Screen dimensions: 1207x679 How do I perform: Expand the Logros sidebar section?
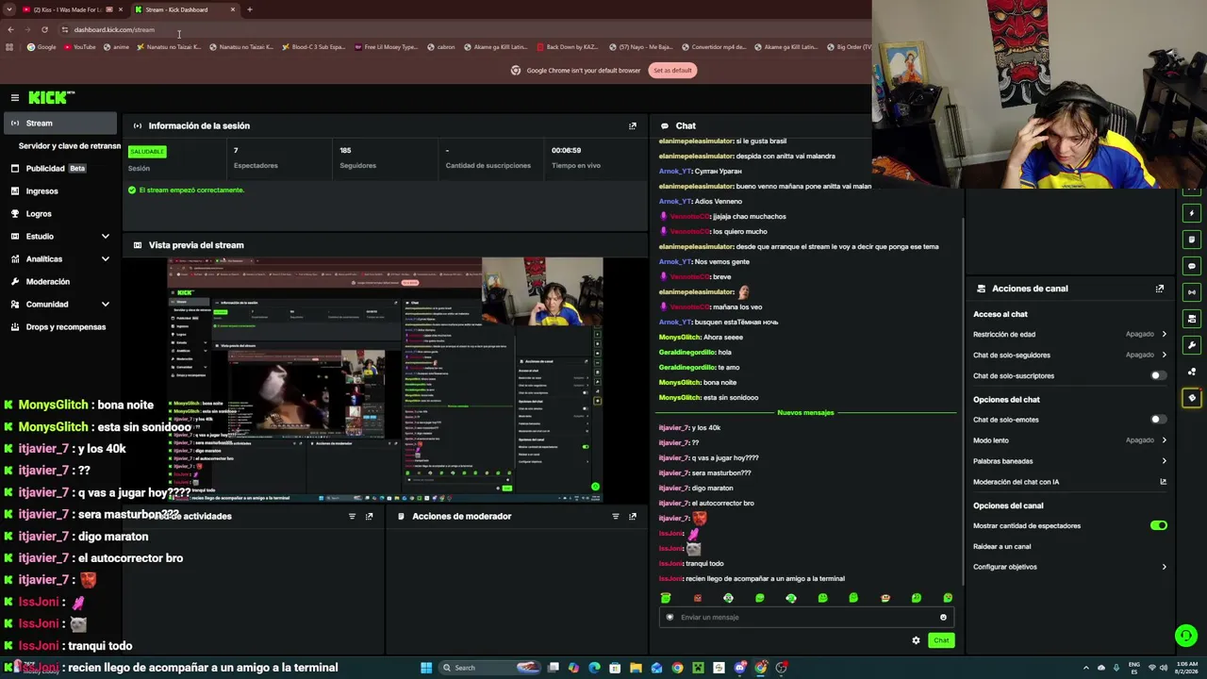(x=60, y=214)
